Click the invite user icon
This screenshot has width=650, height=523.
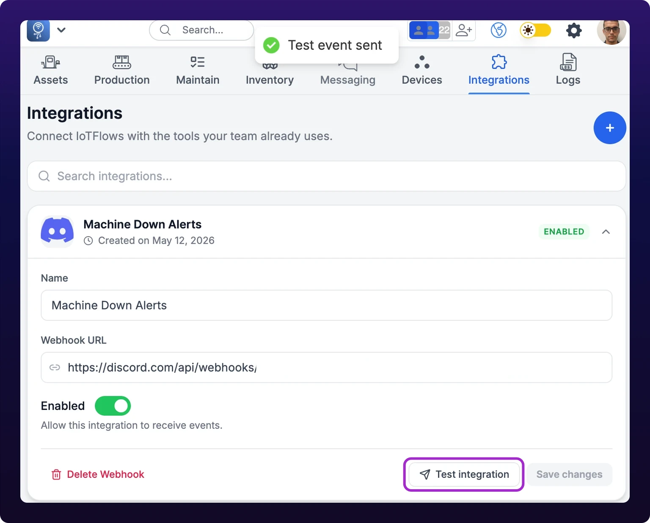click(464, 30)
